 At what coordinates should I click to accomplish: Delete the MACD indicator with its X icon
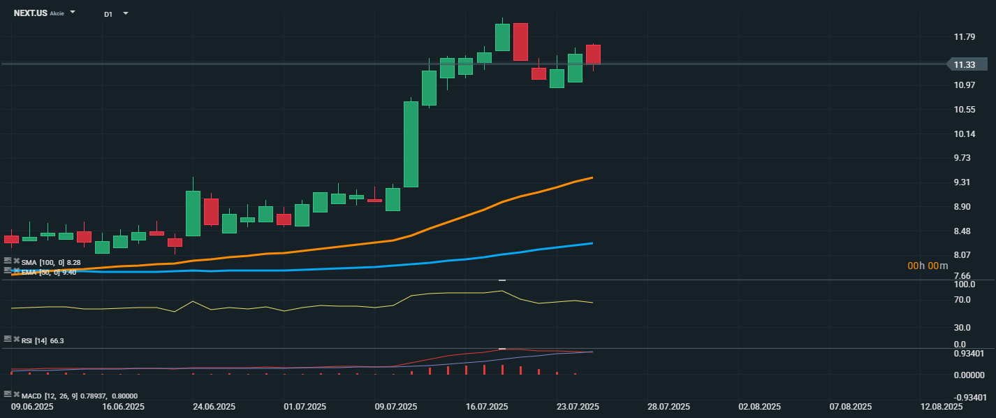17,394
